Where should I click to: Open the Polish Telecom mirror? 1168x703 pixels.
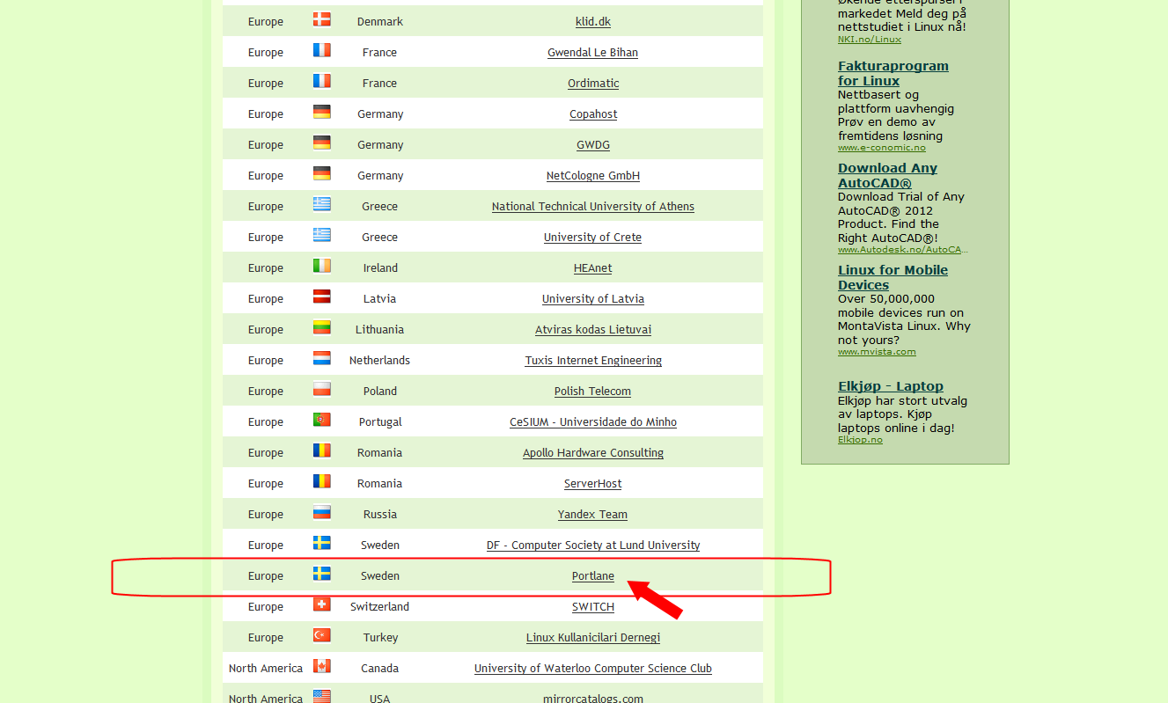point(593,392)
